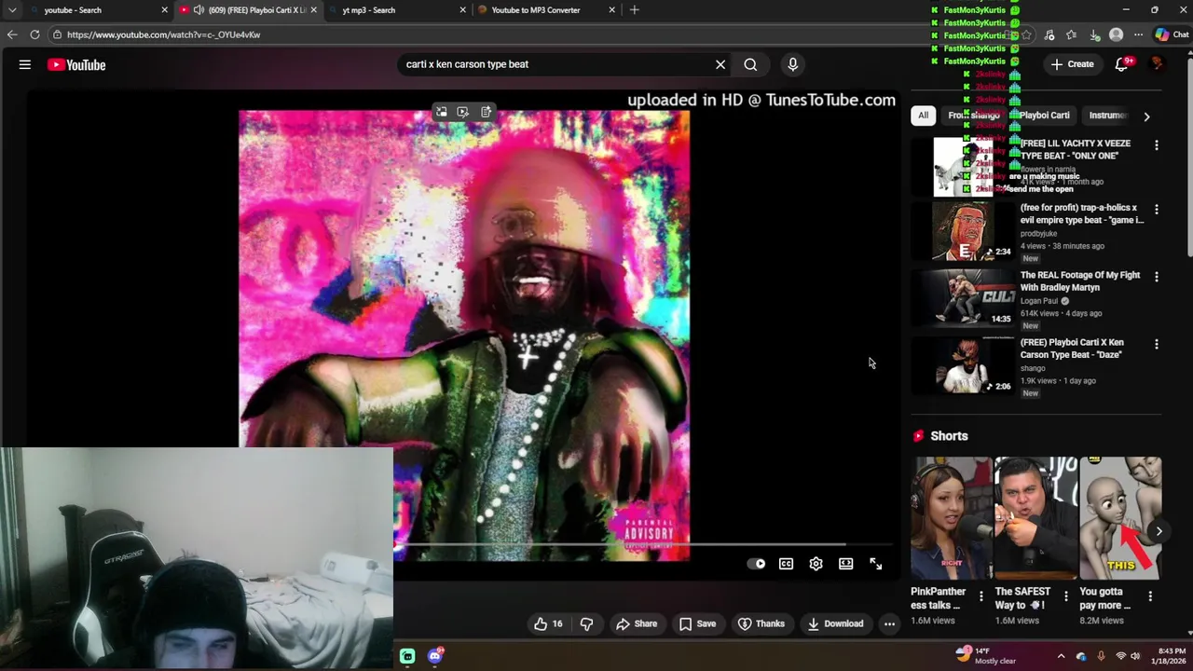
Task: Toggle closed captions in the player
Action: coord(786,564)
